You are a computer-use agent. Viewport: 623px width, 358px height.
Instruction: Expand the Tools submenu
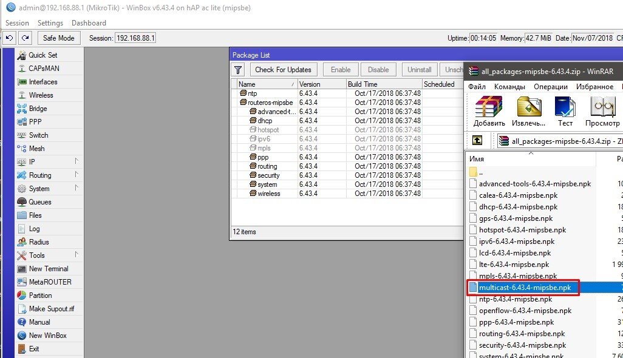click(49, 255)
